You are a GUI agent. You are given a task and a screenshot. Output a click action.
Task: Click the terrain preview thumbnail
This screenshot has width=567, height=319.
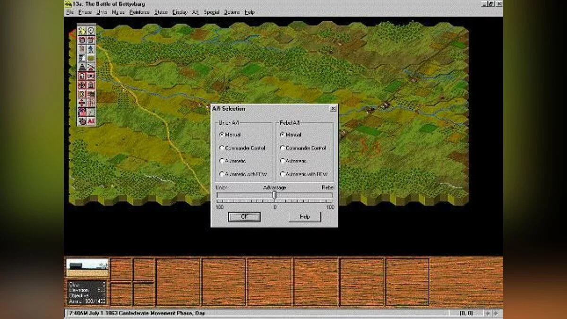coord(87,267)
